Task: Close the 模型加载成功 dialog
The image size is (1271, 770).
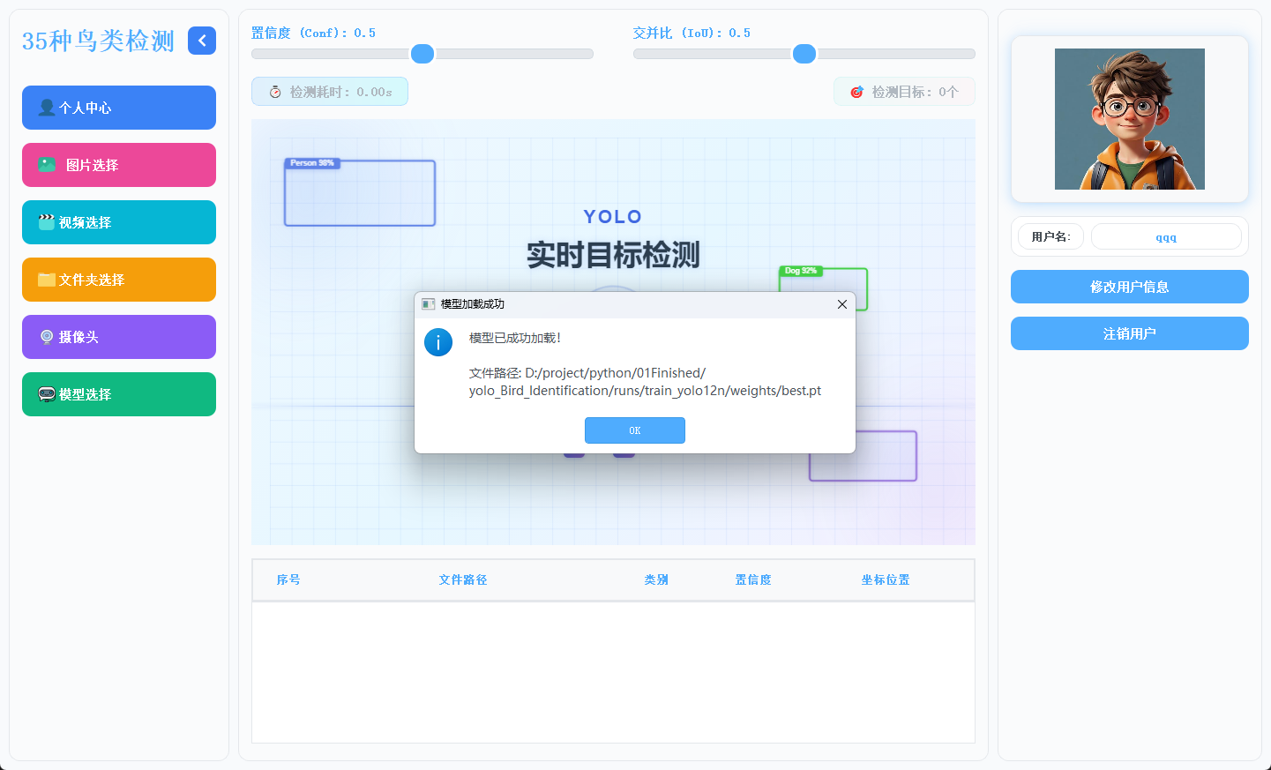Action: (842, 304)
